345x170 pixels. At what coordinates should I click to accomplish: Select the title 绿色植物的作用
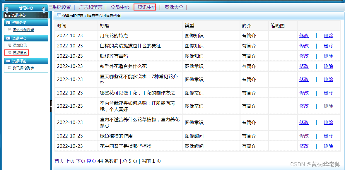tap(116, 136)
